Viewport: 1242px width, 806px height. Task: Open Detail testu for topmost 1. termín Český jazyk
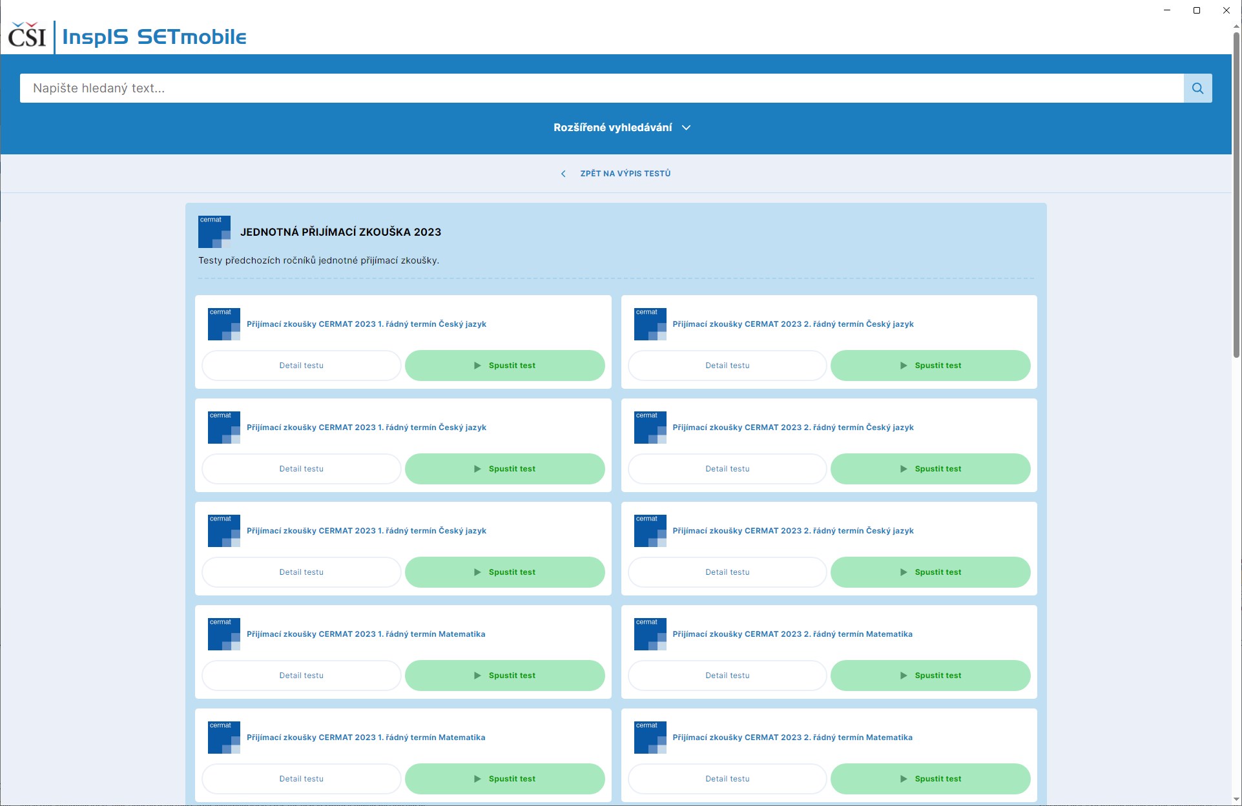tap(302, 366)
